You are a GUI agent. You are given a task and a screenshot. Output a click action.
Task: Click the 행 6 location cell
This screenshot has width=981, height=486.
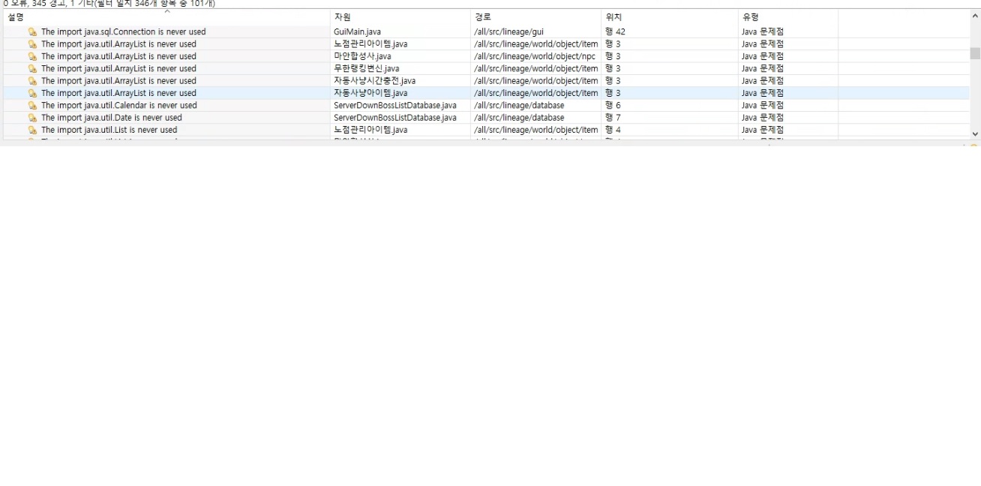613,105
